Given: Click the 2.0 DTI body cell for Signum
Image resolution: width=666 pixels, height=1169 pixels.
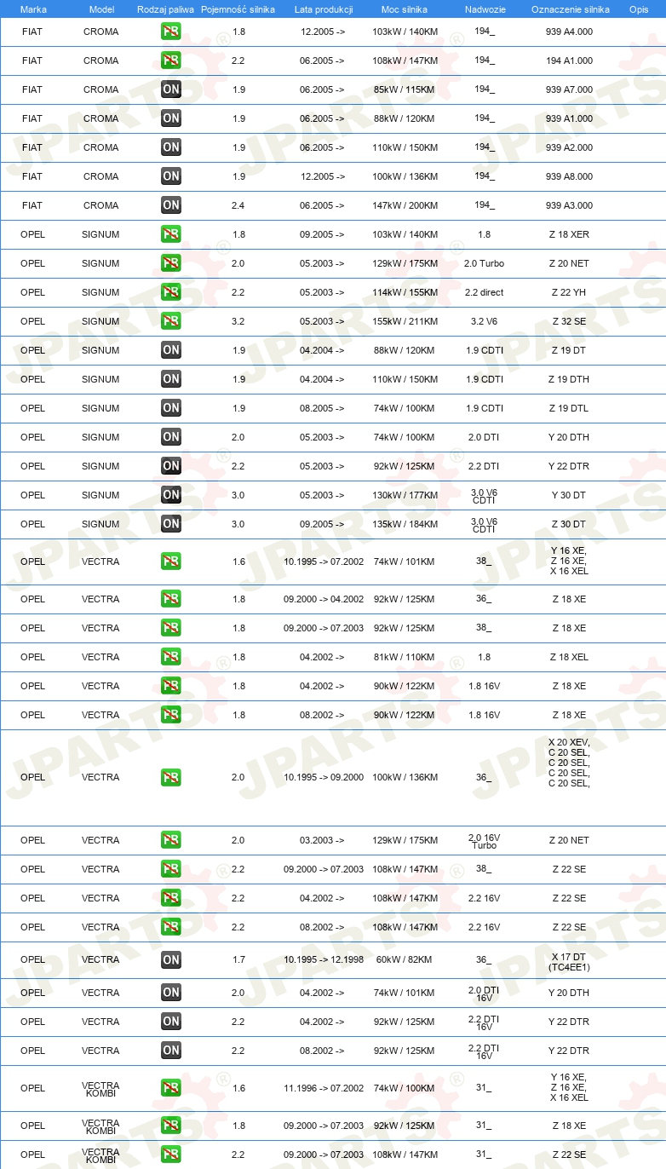Looking at the screenshot, I should pyautogui.click(x=485, y=437).
